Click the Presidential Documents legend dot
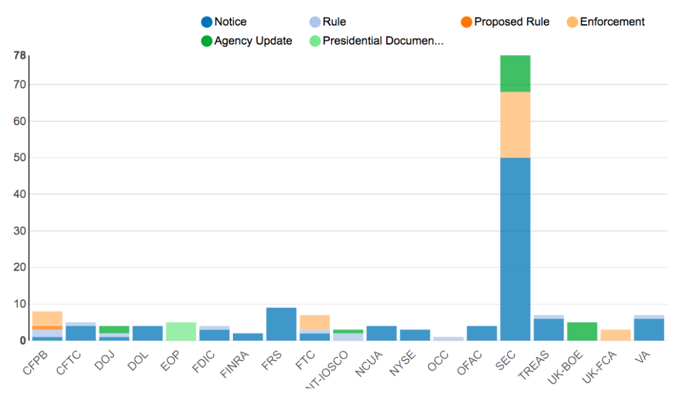 pos(315,41)
